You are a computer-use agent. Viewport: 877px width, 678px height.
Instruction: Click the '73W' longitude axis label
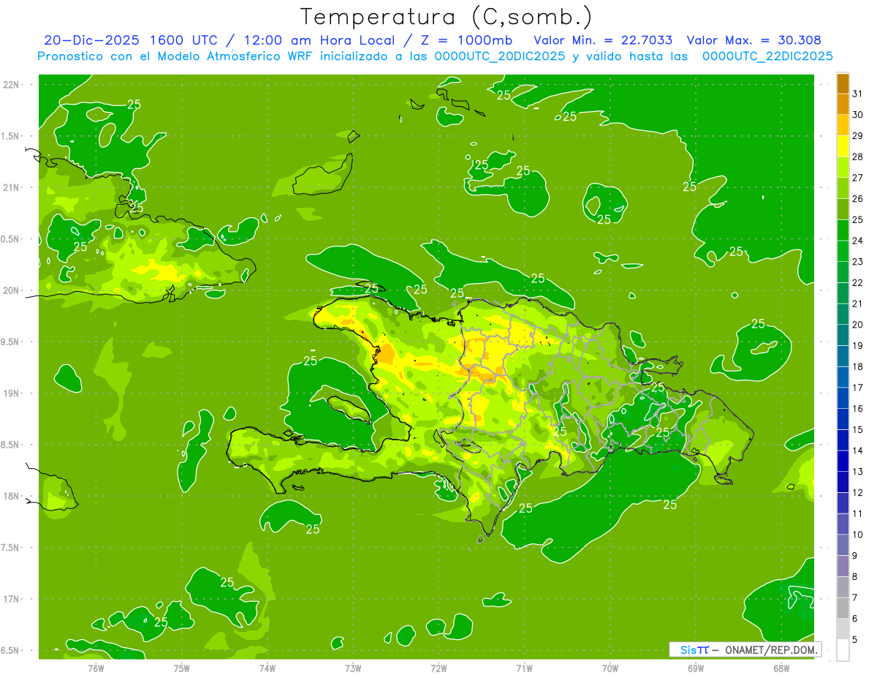(353, 668)
